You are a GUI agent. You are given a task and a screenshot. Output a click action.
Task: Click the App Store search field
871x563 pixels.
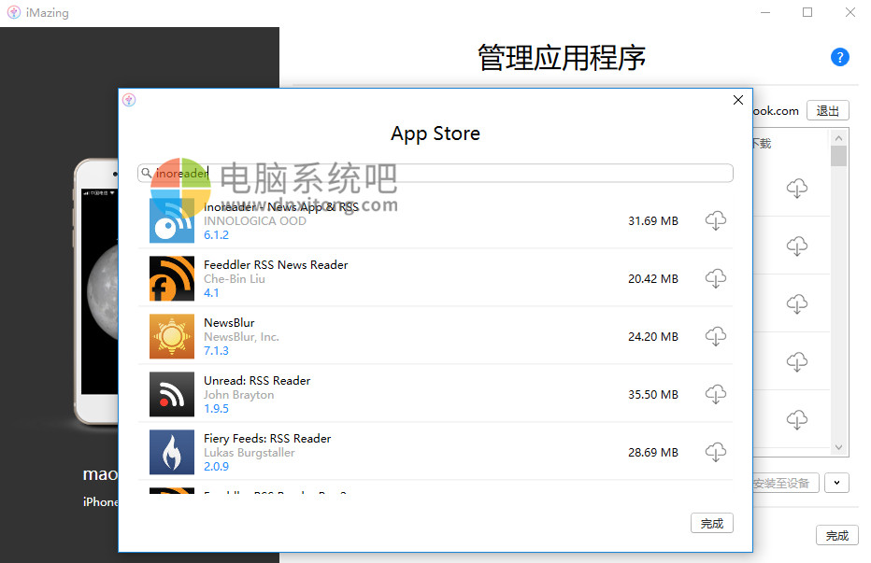(x=435, y=173)
